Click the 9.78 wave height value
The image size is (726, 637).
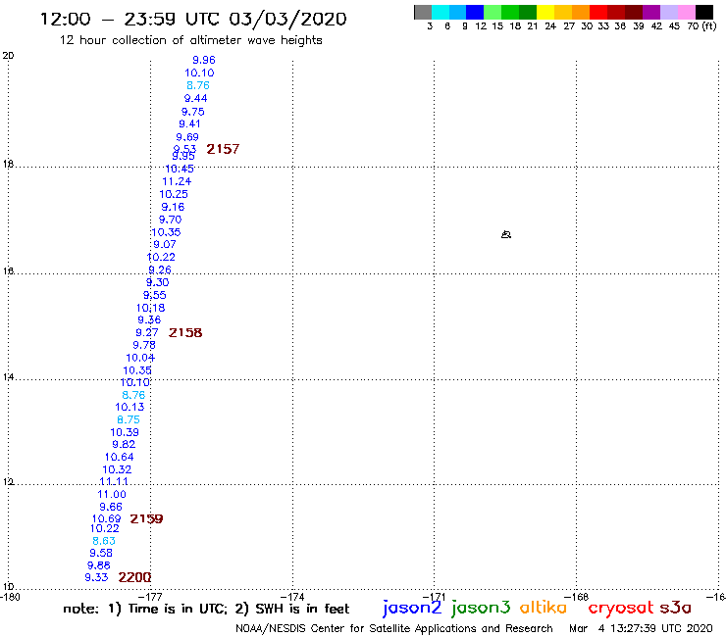click(x=144, y=345)
